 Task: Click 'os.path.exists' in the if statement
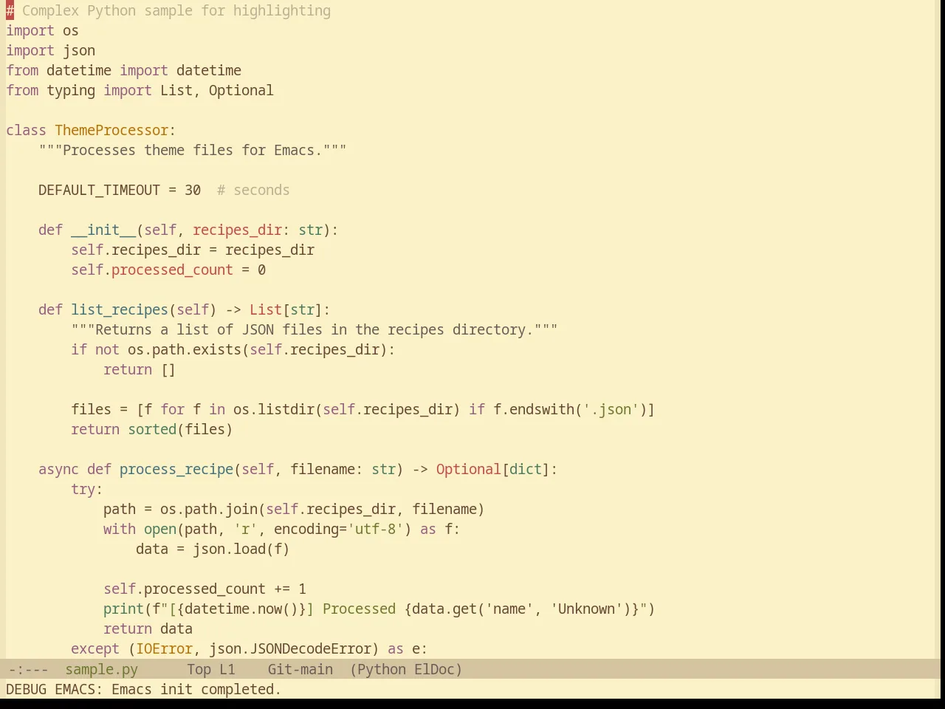(185, 349)
